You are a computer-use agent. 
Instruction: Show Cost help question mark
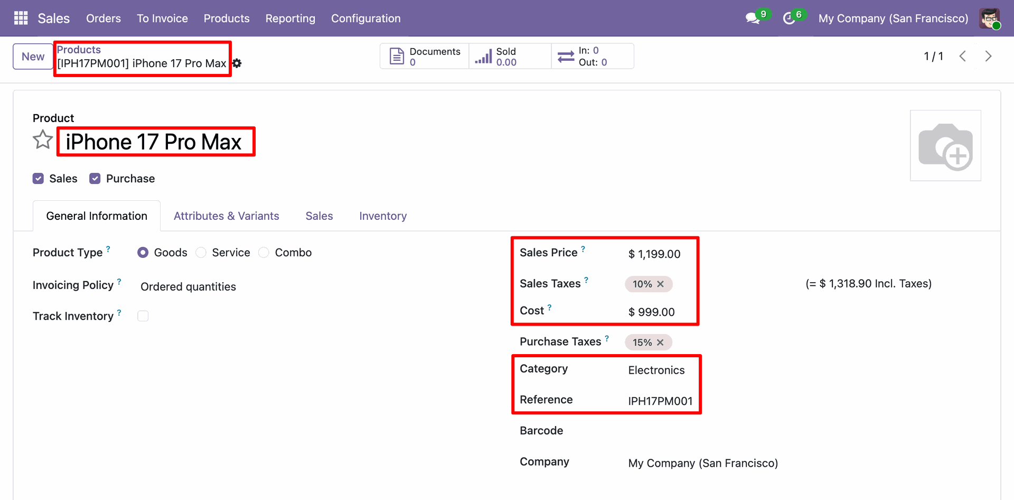549,307
